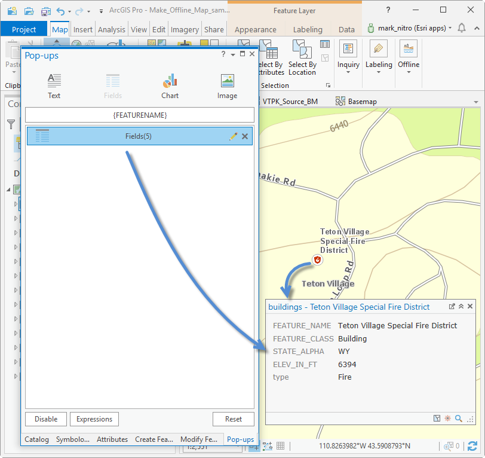
Task: Open Pop-ups pane options menu
Action: [233, 54]
